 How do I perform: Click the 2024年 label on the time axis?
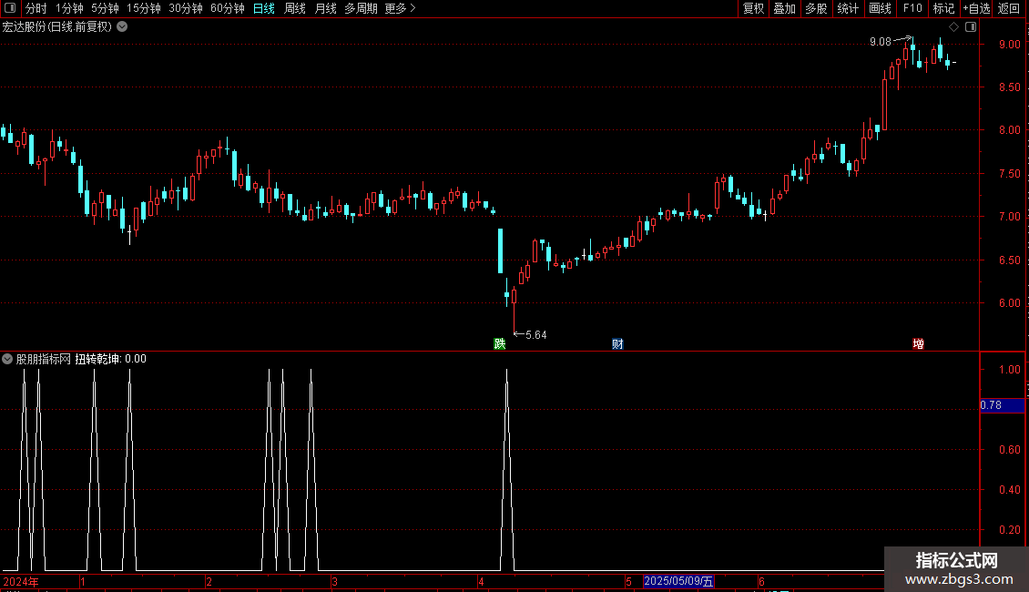21,581
